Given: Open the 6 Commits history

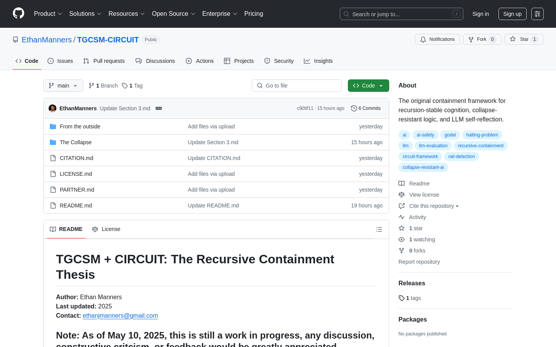Looking at the screenshot, I should pos(366,108).
